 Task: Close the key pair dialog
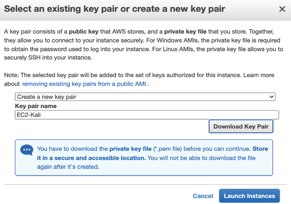282,9
